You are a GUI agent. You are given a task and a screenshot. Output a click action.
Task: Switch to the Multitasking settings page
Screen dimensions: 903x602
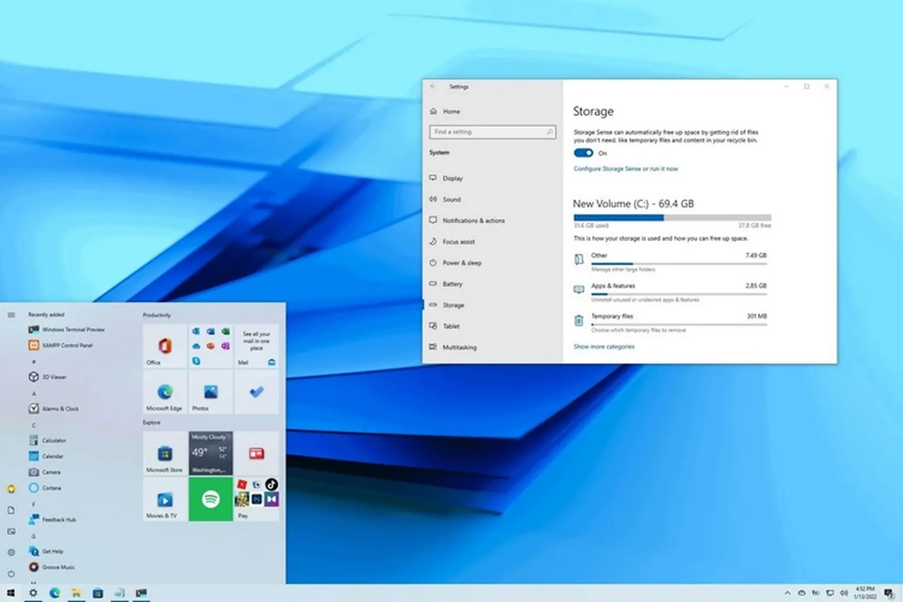click(459, 347)
